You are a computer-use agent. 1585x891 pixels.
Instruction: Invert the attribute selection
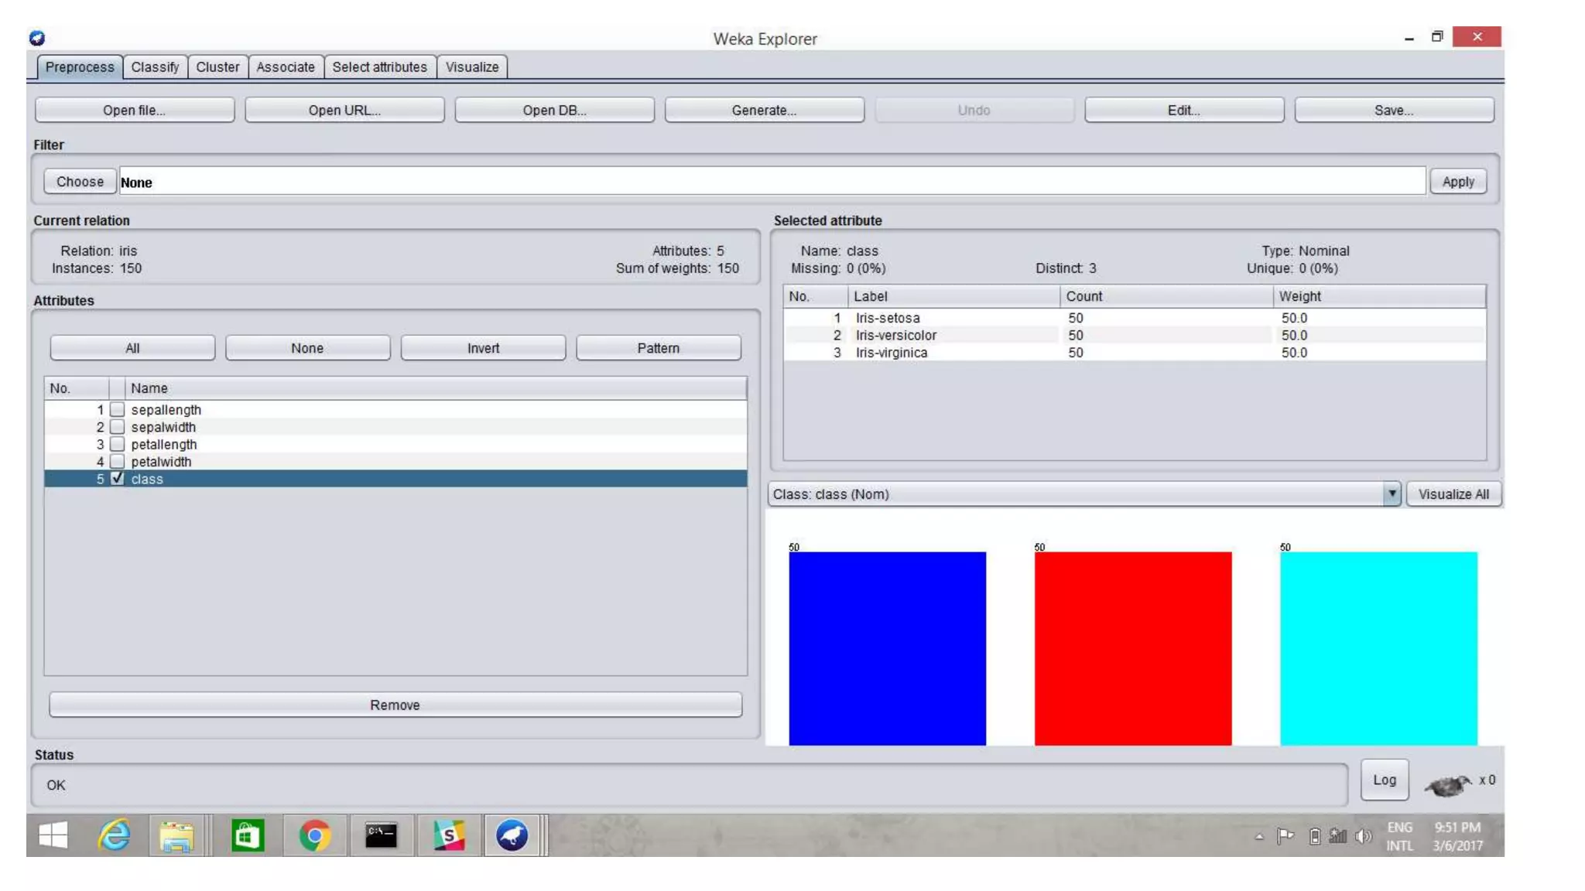click(483, 348)
